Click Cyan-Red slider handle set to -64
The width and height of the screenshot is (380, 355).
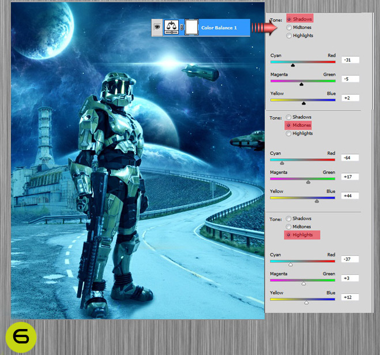282,163
